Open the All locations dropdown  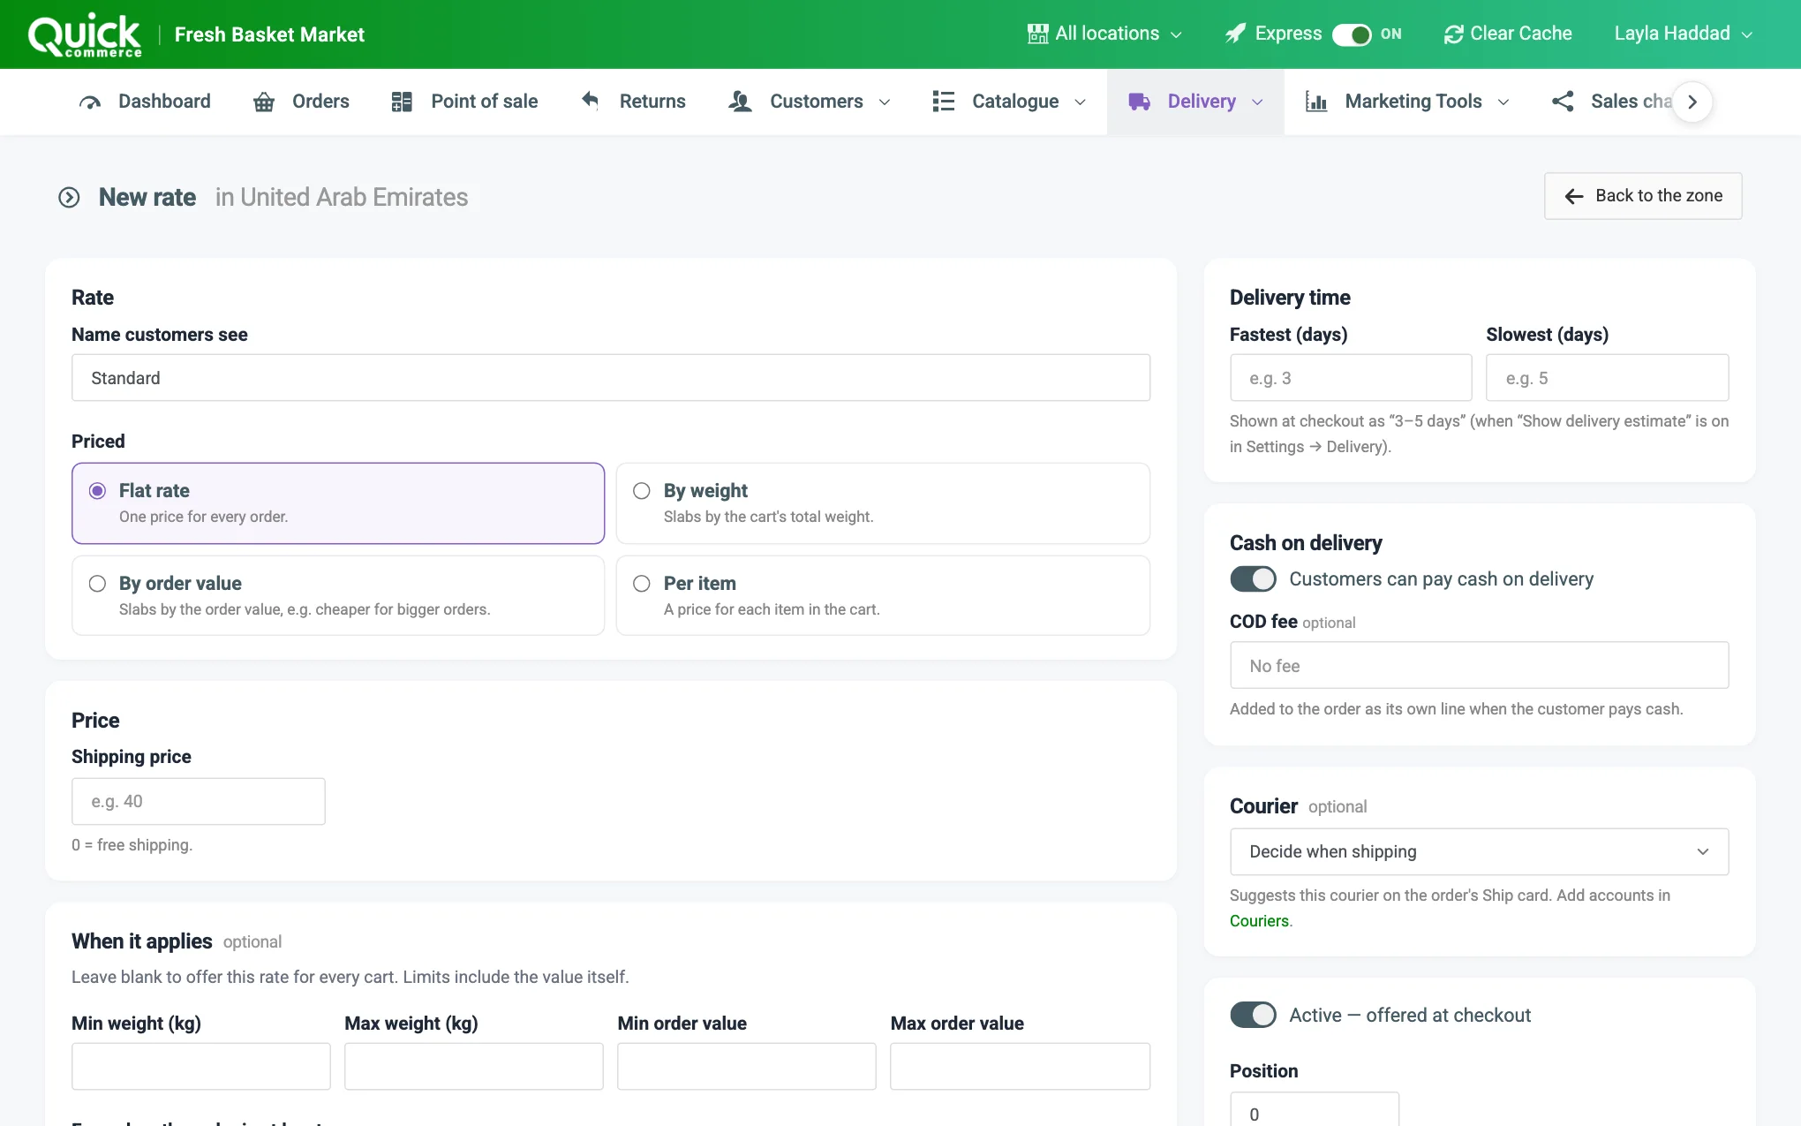[1105, 34]
